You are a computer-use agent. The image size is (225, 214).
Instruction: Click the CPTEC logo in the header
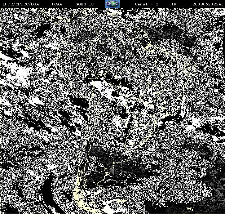(112, 4)
